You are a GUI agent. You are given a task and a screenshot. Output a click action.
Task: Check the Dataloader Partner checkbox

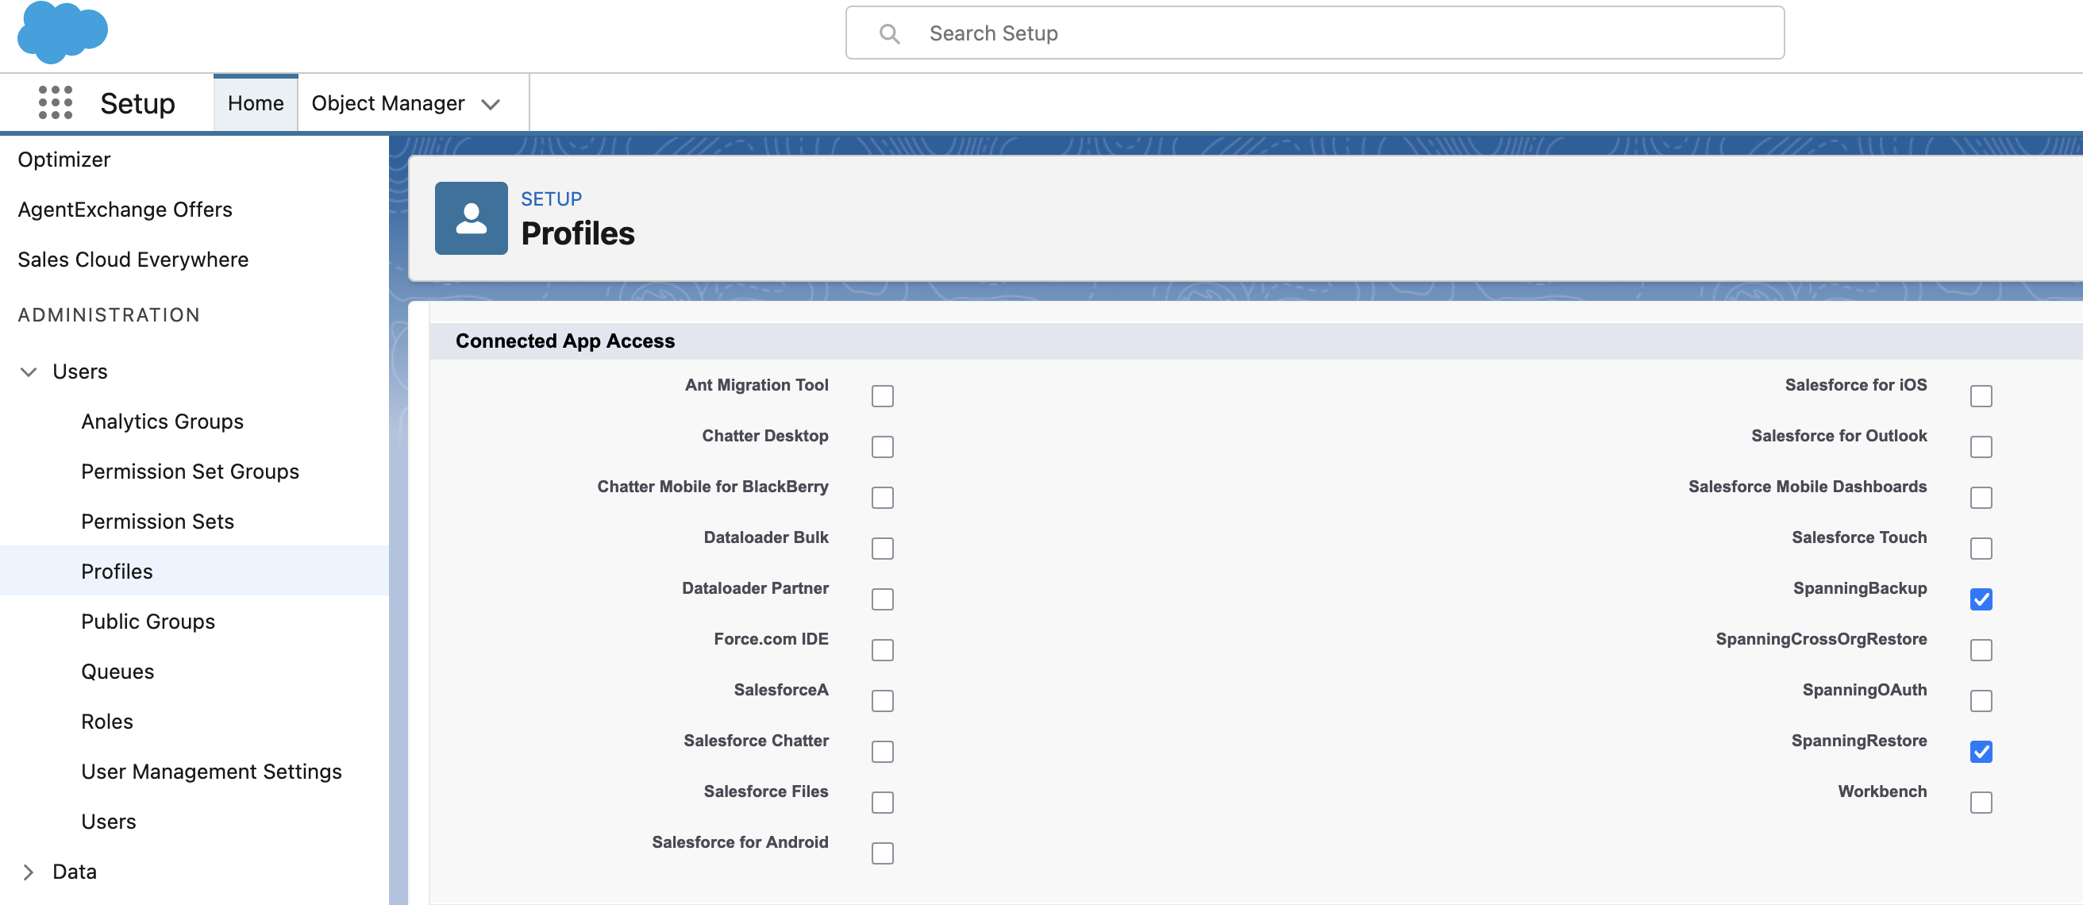tap(882, 599)
